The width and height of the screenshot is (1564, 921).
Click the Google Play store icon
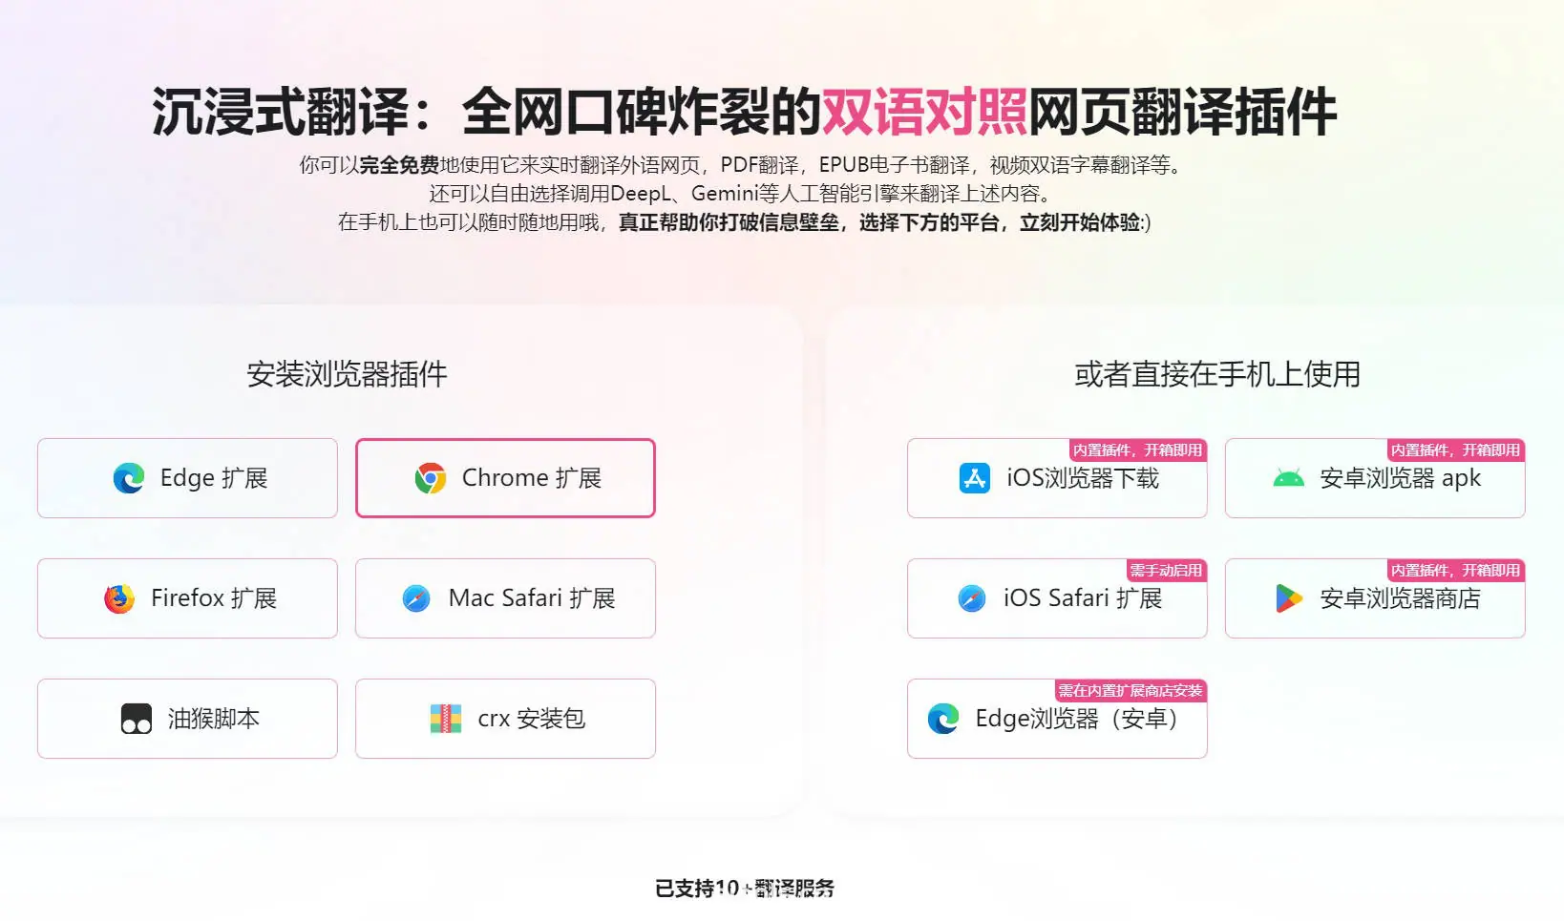1289,598
